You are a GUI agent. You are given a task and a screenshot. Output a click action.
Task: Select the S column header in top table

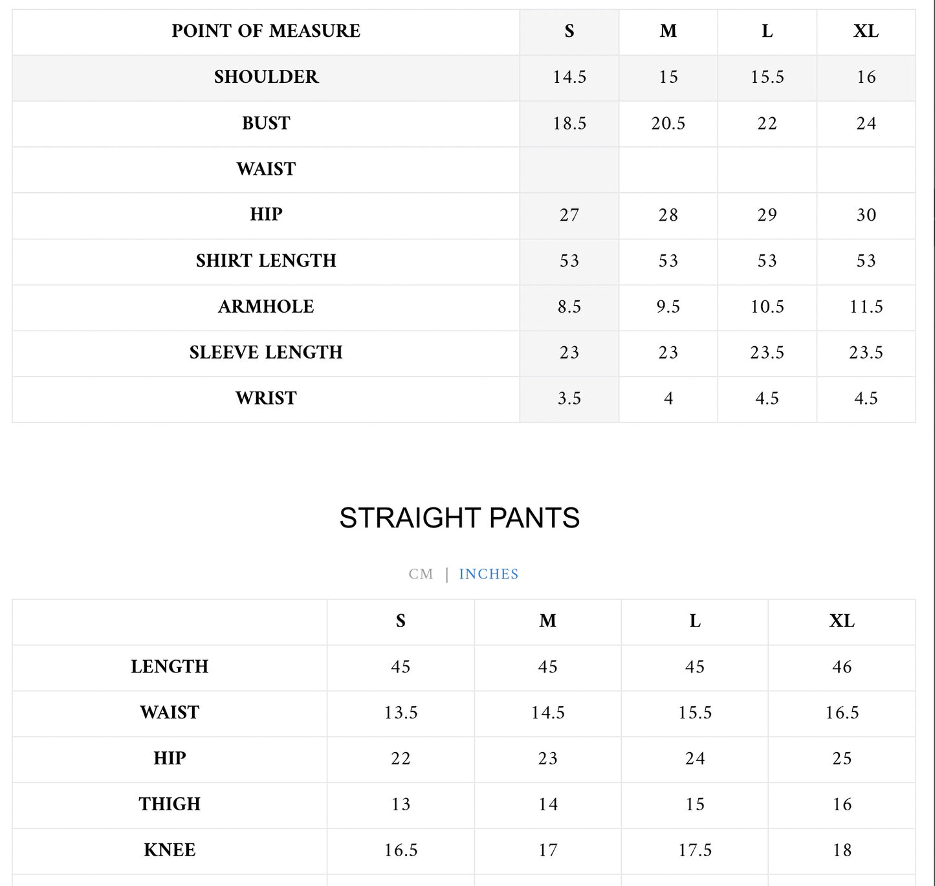pyautogui.click(x=569, y=31)
